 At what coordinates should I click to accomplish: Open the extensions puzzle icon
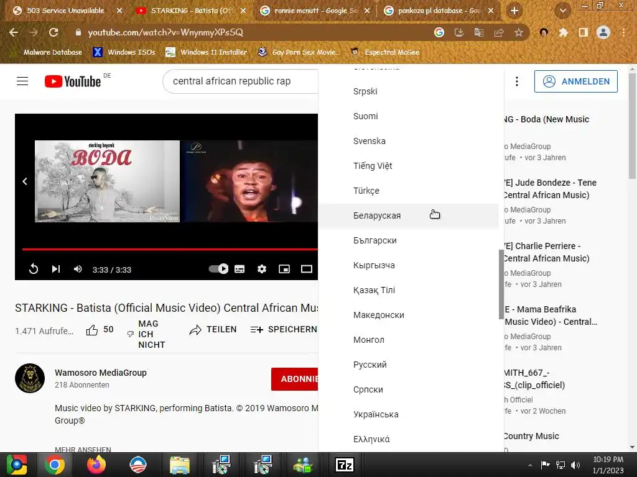click(x=563, y=32)
